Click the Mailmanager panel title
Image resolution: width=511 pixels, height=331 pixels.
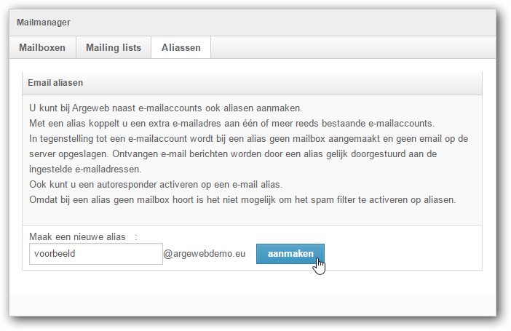[44, 23]
